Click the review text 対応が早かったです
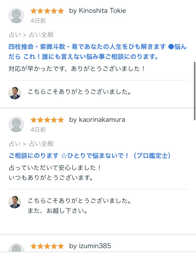Image resolution: width=196 pixels, height=256 pixels. pyautogui.click(x=77, y=69)
